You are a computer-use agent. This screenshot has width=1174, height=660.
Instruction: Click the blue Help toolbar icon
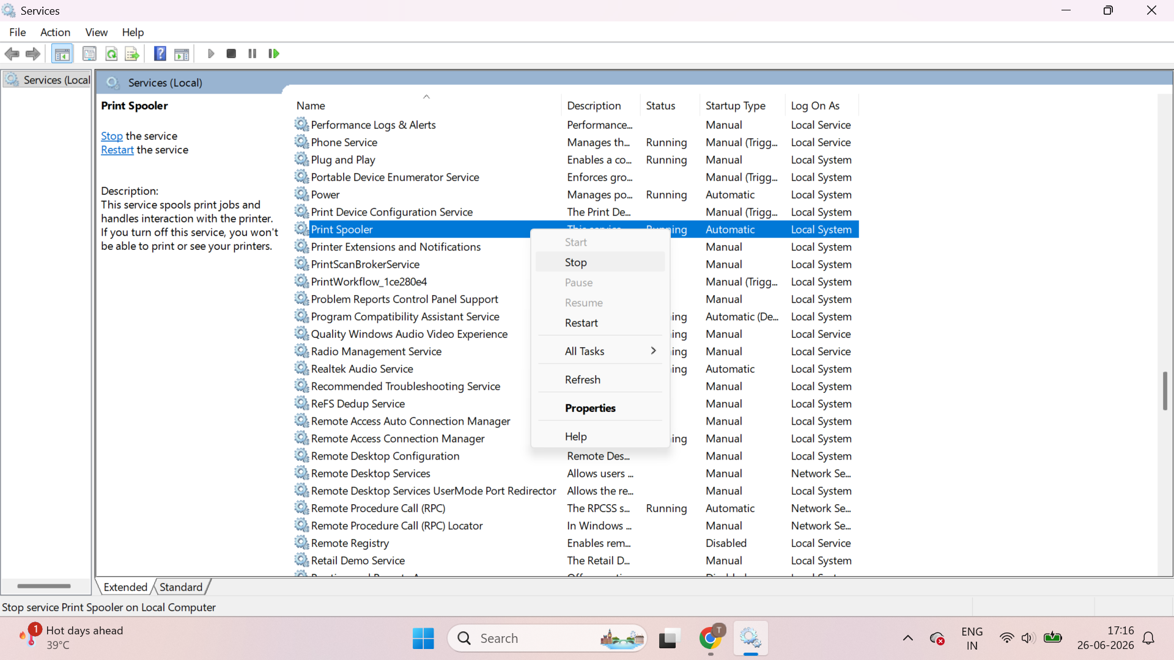(160, 54)
